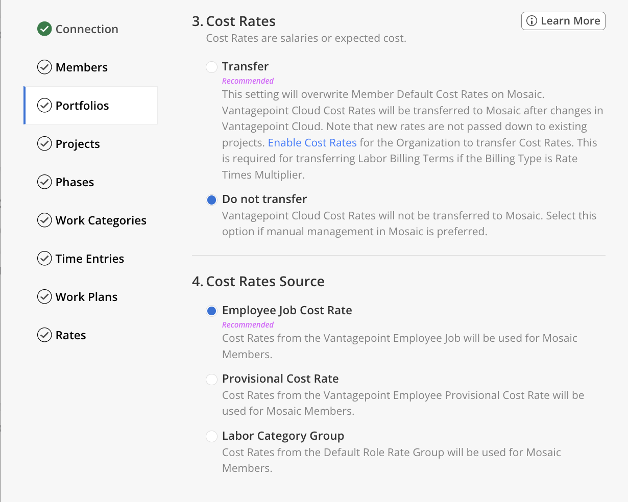628x502 pixels.
Task: Click the checkmark icon beside Projects
Action: tap(44, 144)
